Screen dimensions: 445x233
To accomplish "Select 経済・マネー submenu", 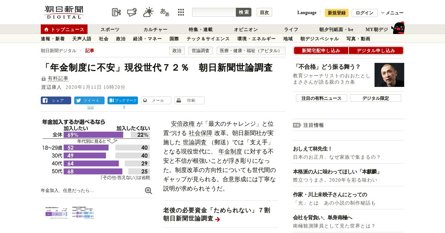I will [x=147, y=38].
